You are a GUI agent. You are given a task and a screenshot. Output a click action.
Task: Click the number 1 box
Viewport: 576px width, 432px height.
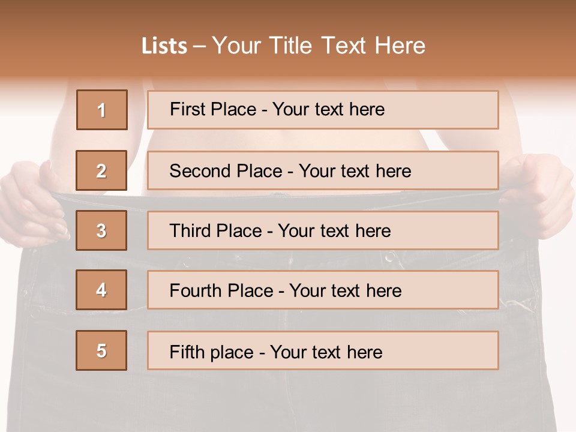pyautogui.click(x=102, y=110)
